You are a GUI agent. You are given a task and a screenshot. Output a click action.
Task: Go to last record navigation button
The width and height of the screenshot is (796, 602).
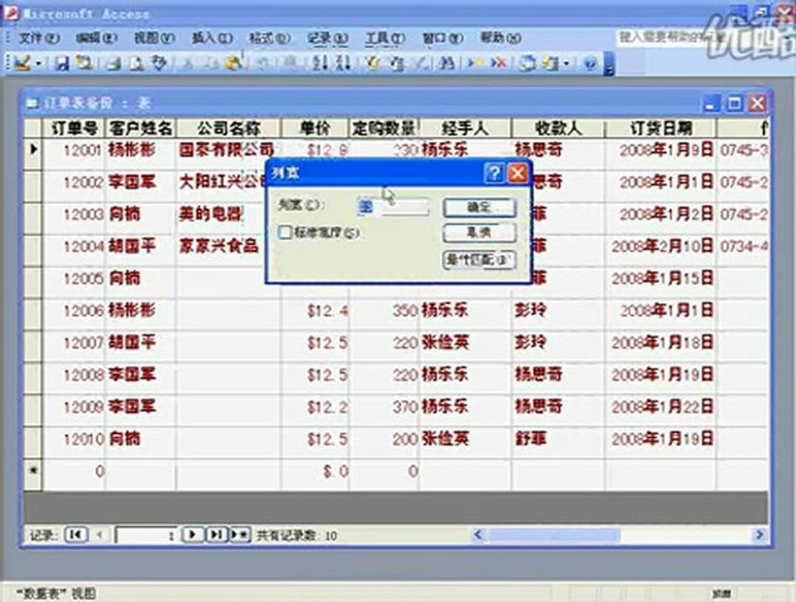coord(216,534)
